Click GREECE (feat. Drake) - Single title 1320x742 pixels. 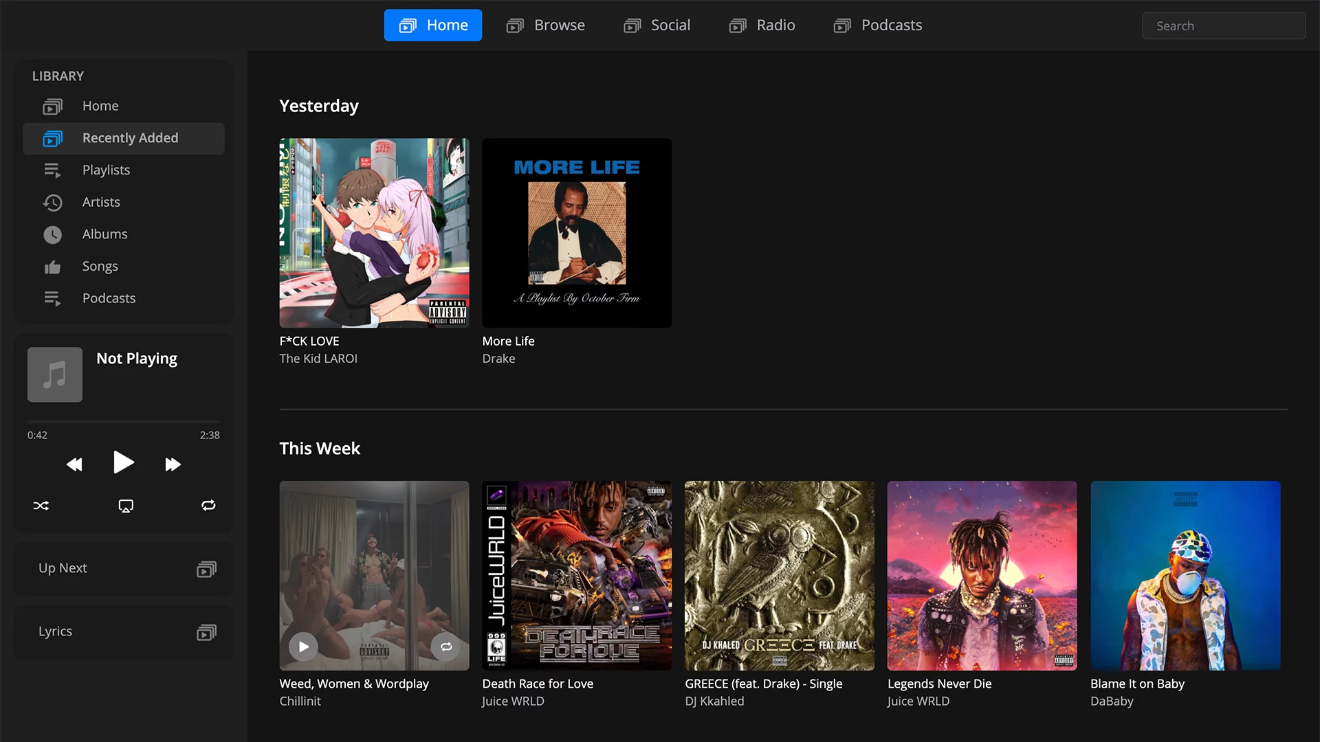pyautogui.click(x=764, y=684)
